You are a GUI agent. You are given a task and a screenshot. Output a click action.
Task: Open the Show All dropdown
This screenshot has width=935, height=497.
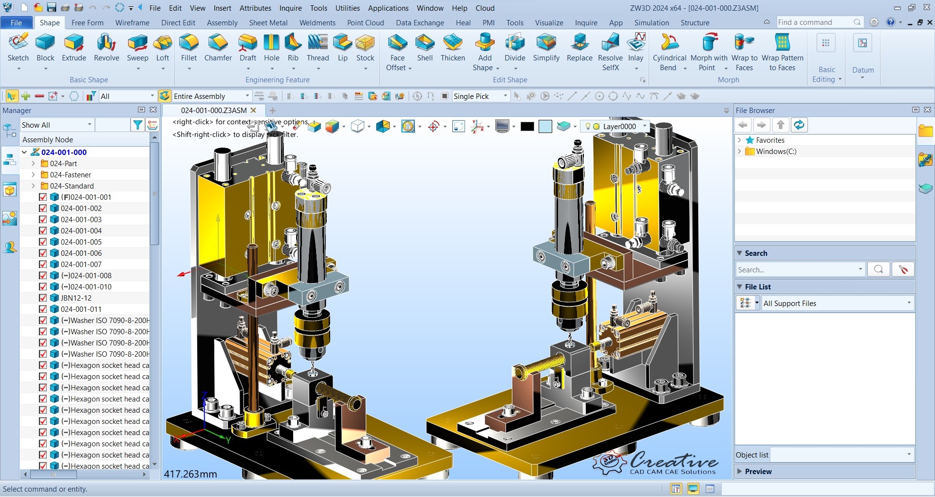pyautogui.click(x=56, y=125)
